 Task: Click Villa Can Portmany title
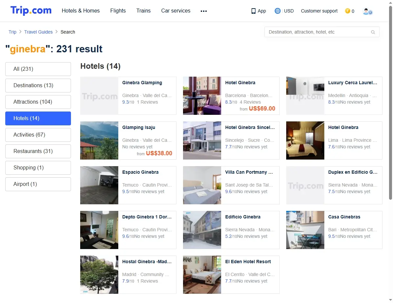249,172
